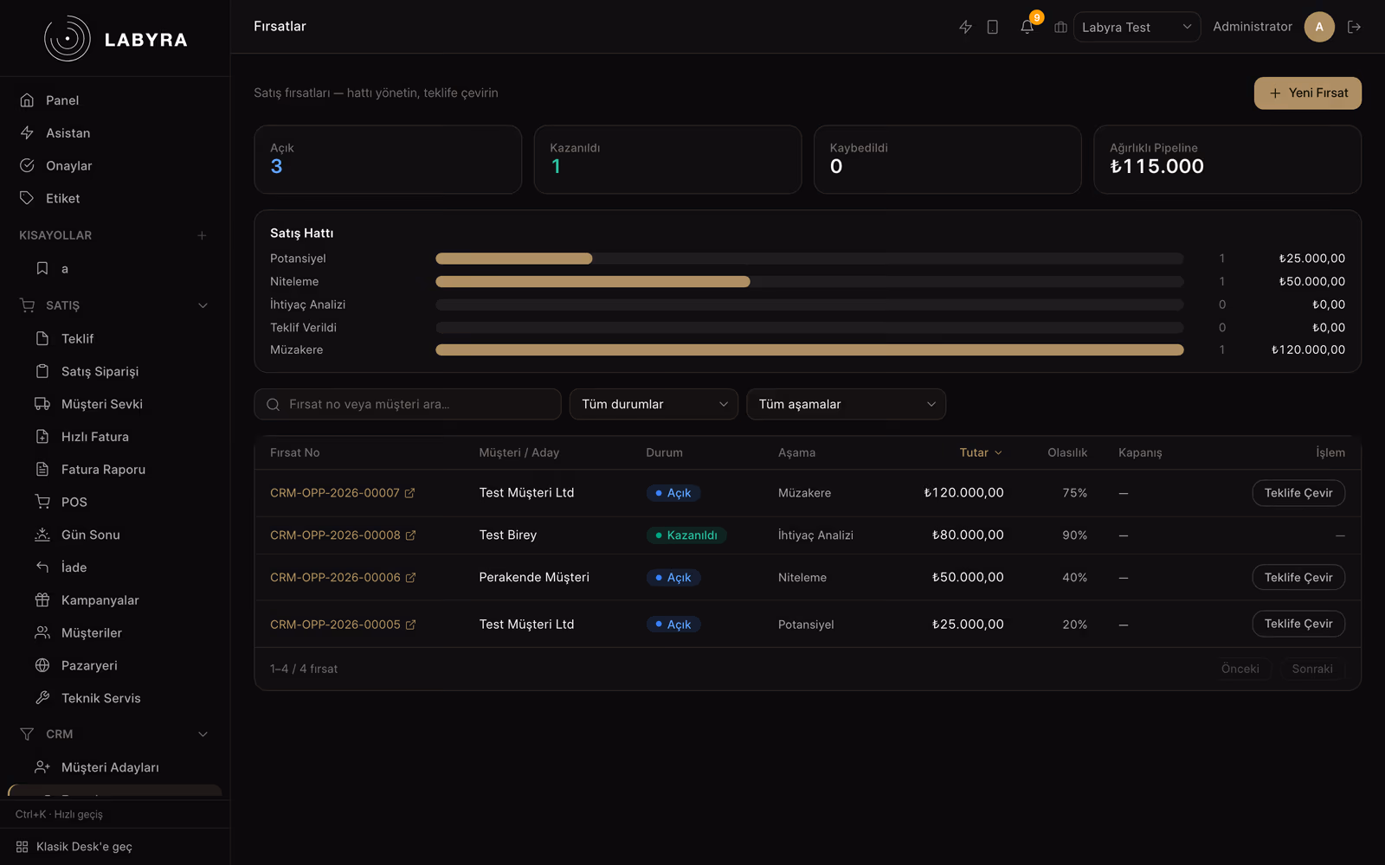This screenshot has width=1385, height=865.
Task: Open Hızlı Fatura icon
Action: coord(42,437)
